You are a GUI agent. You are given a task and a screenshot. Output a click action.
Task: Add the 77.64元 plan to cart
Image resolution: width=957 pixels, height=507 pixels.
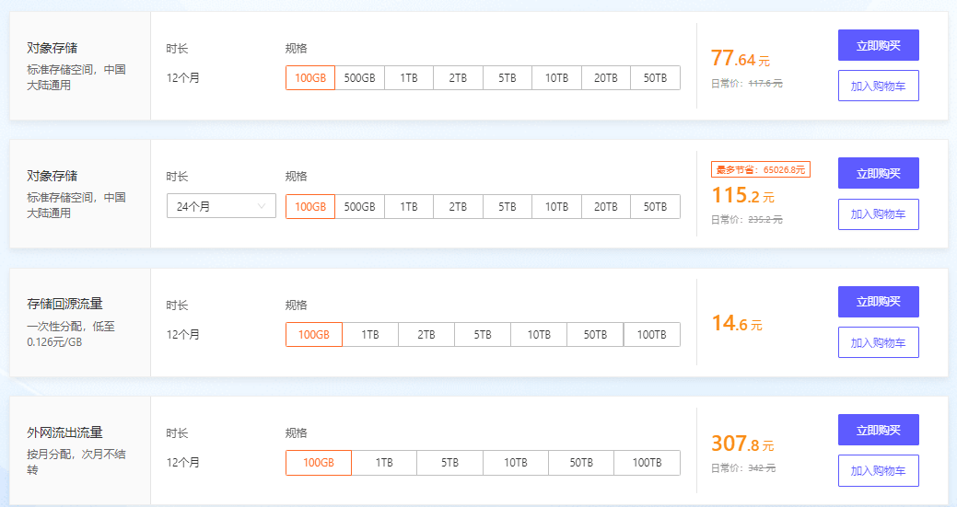click(878, 86)
